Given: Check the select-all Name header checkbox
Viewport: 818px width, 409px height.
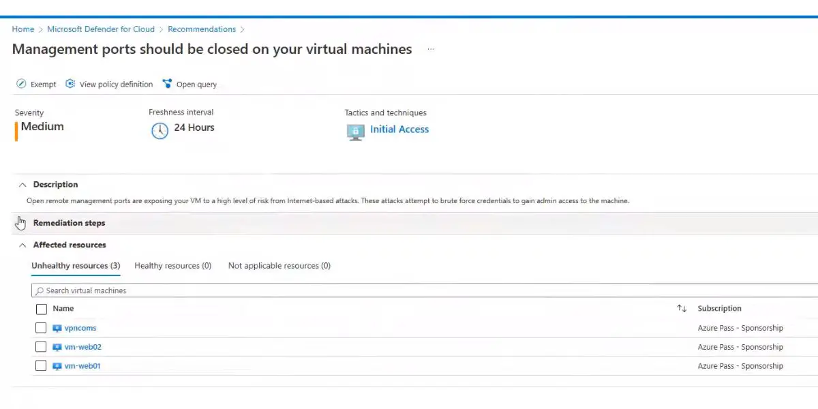Looking at the screenshot, I should pos(41,309).
